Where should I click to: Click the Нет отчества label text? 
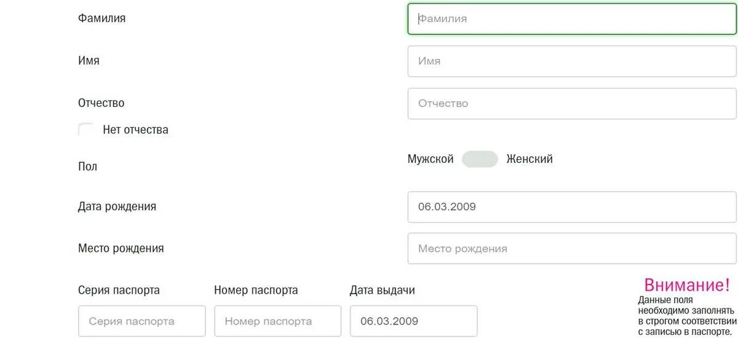coord(135,130)
